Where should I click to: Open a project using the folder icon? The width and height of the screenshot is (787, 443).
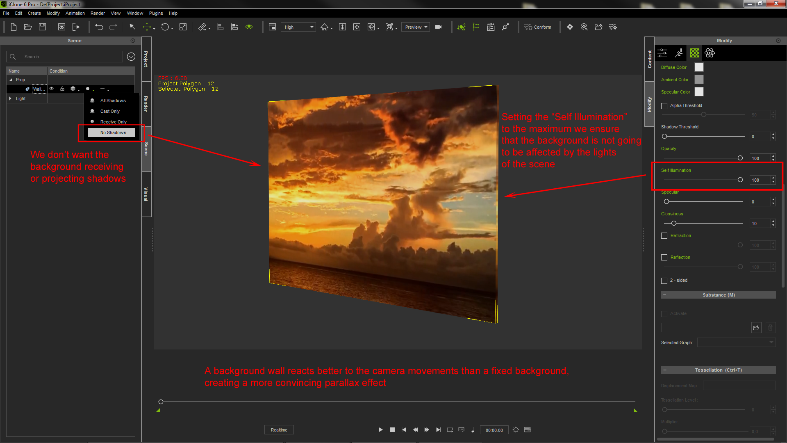28,27
